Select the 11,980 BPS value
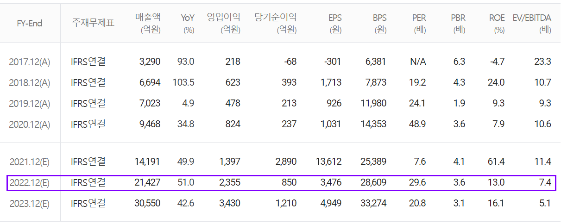The width and height of the screenshot is (561, 224). click(x=373, y=103)
